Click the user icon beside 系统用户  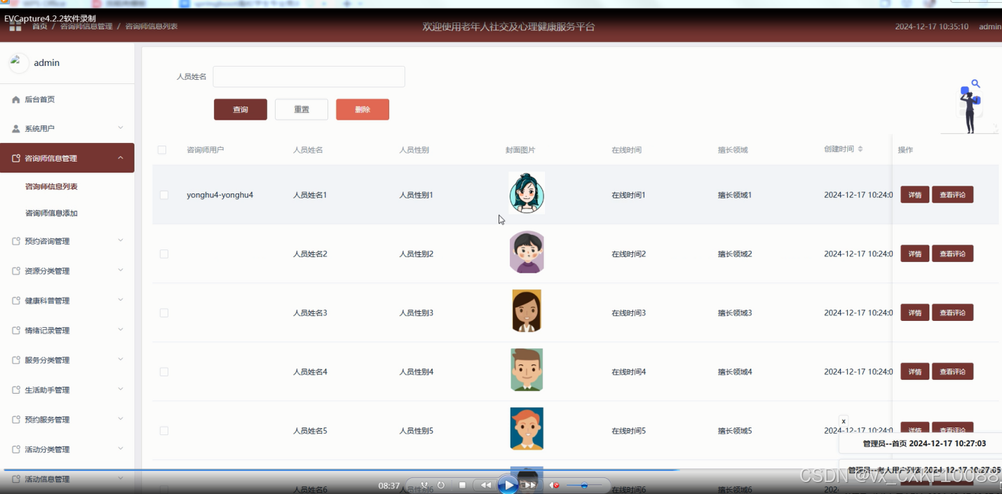[16, 129]
